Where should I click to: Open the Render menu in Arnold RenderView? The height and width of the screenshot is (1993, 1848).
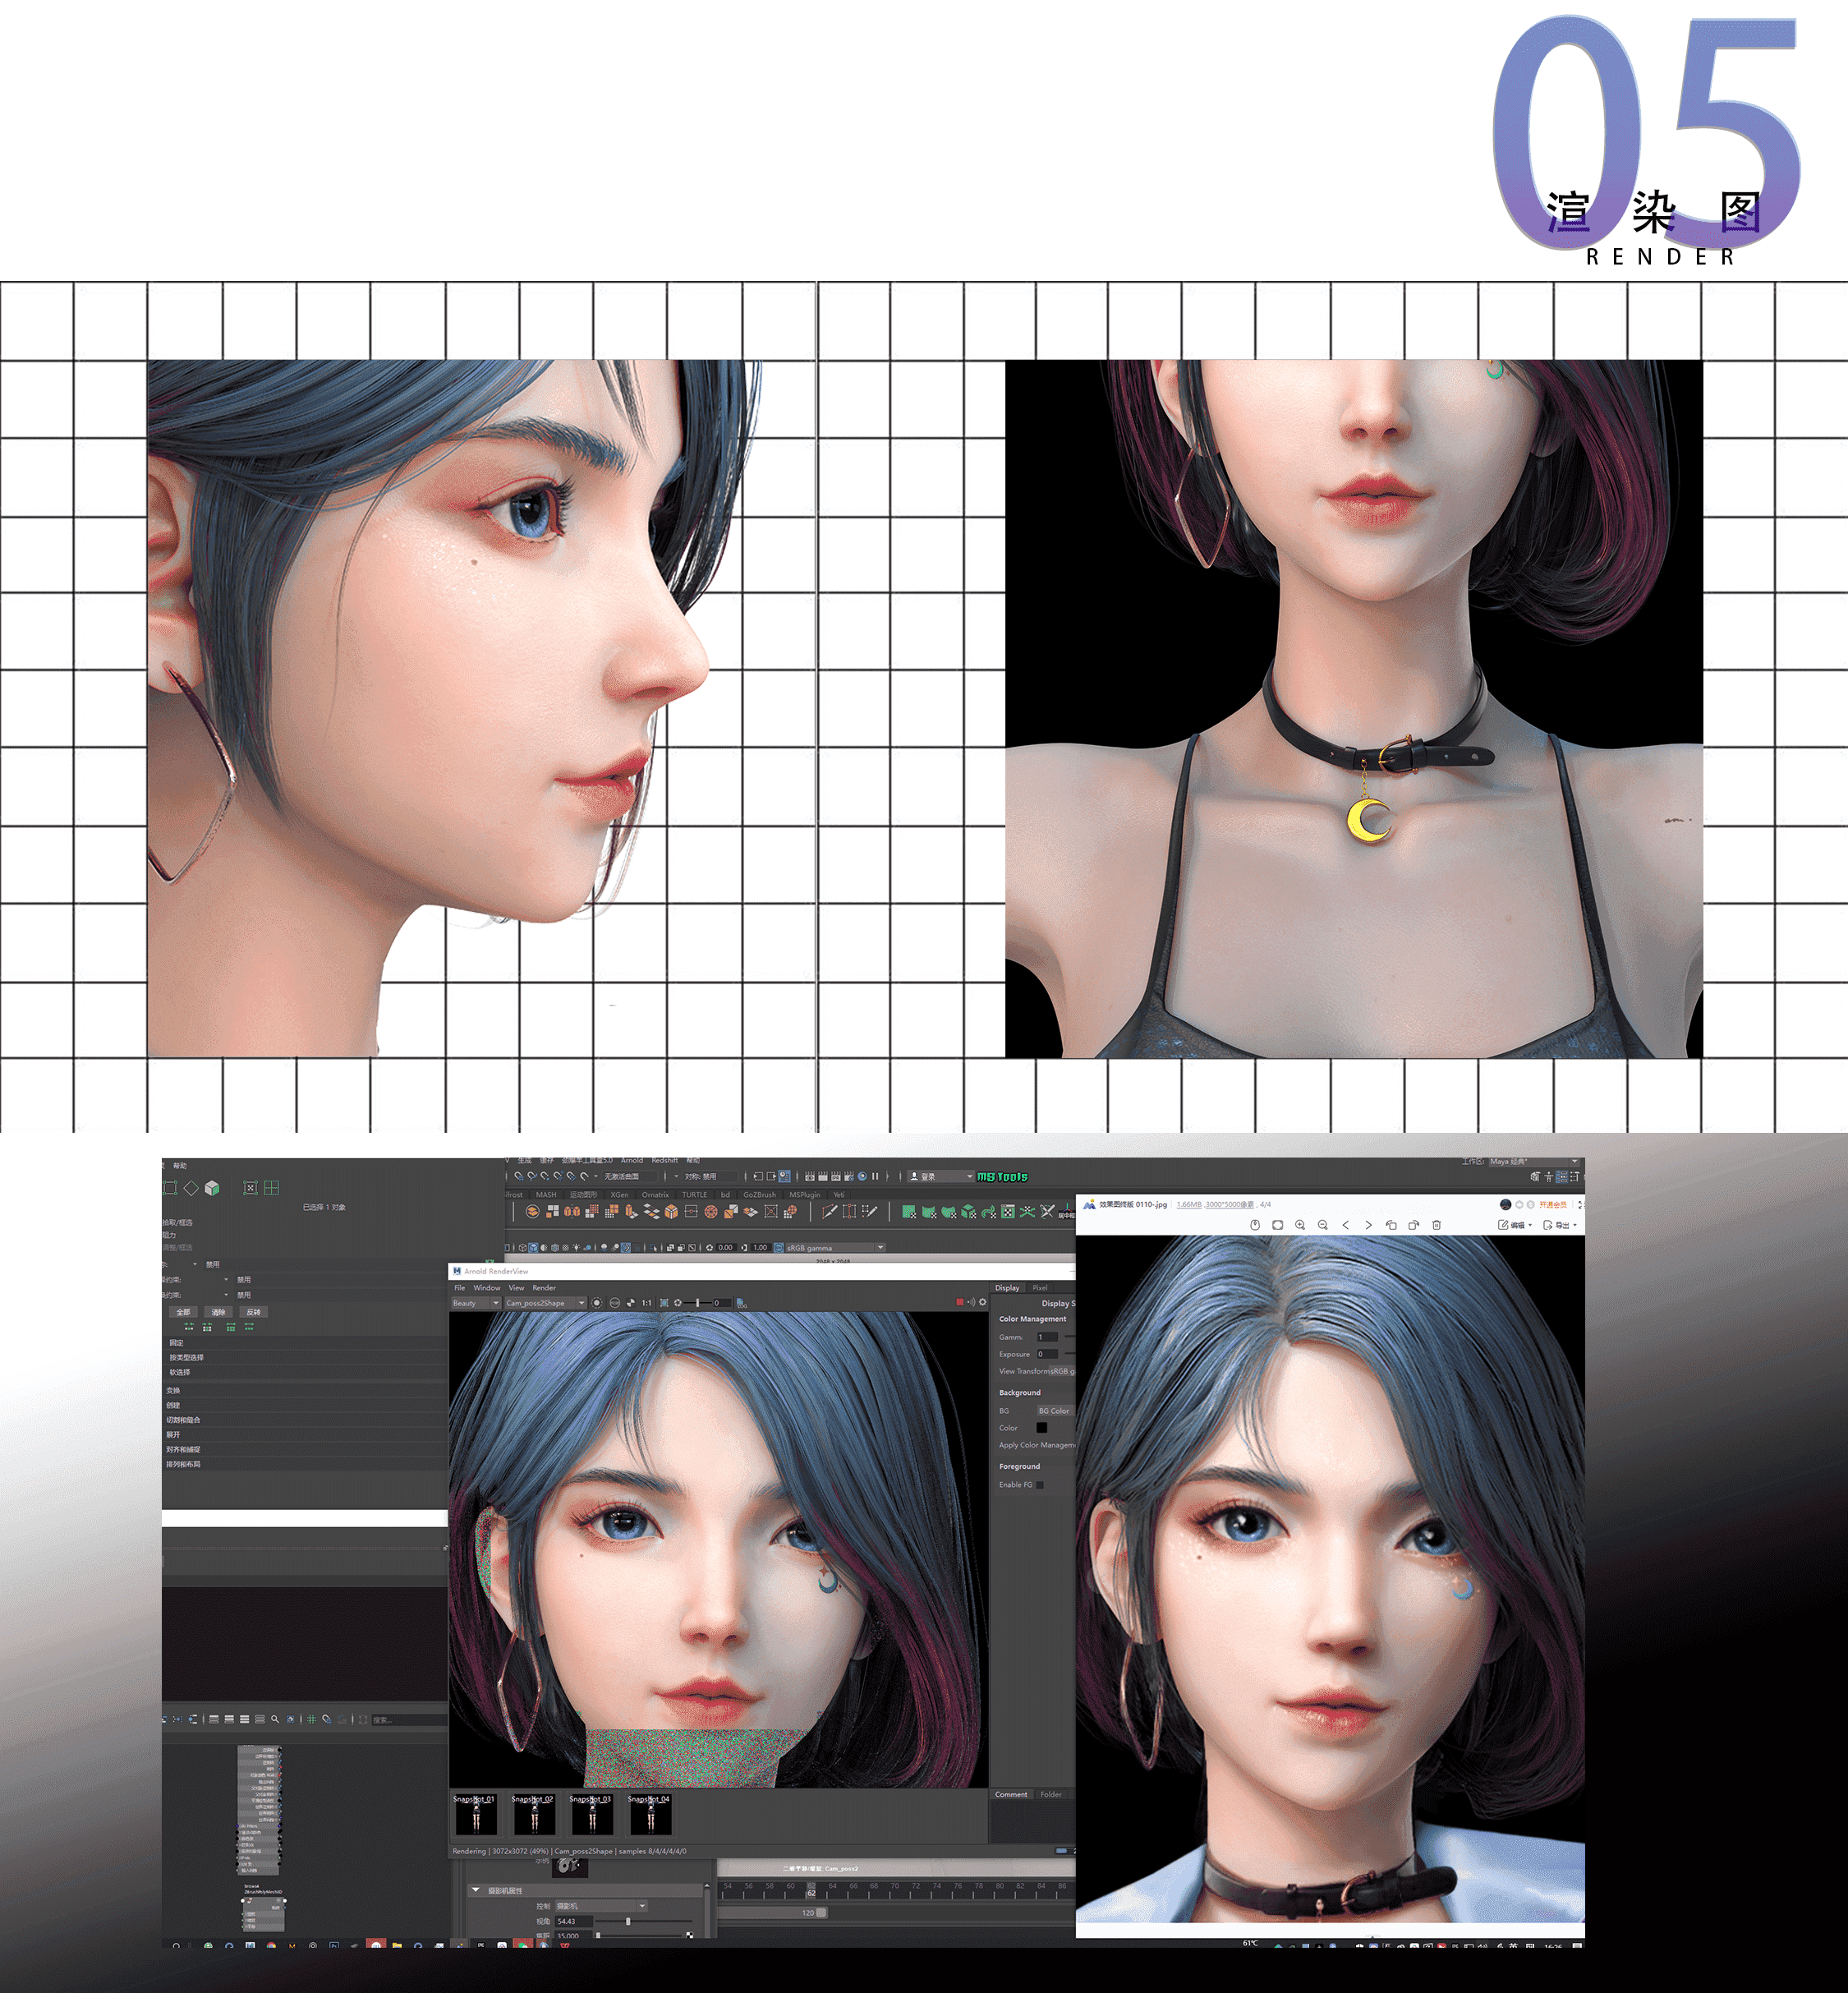pos(544,1288)
